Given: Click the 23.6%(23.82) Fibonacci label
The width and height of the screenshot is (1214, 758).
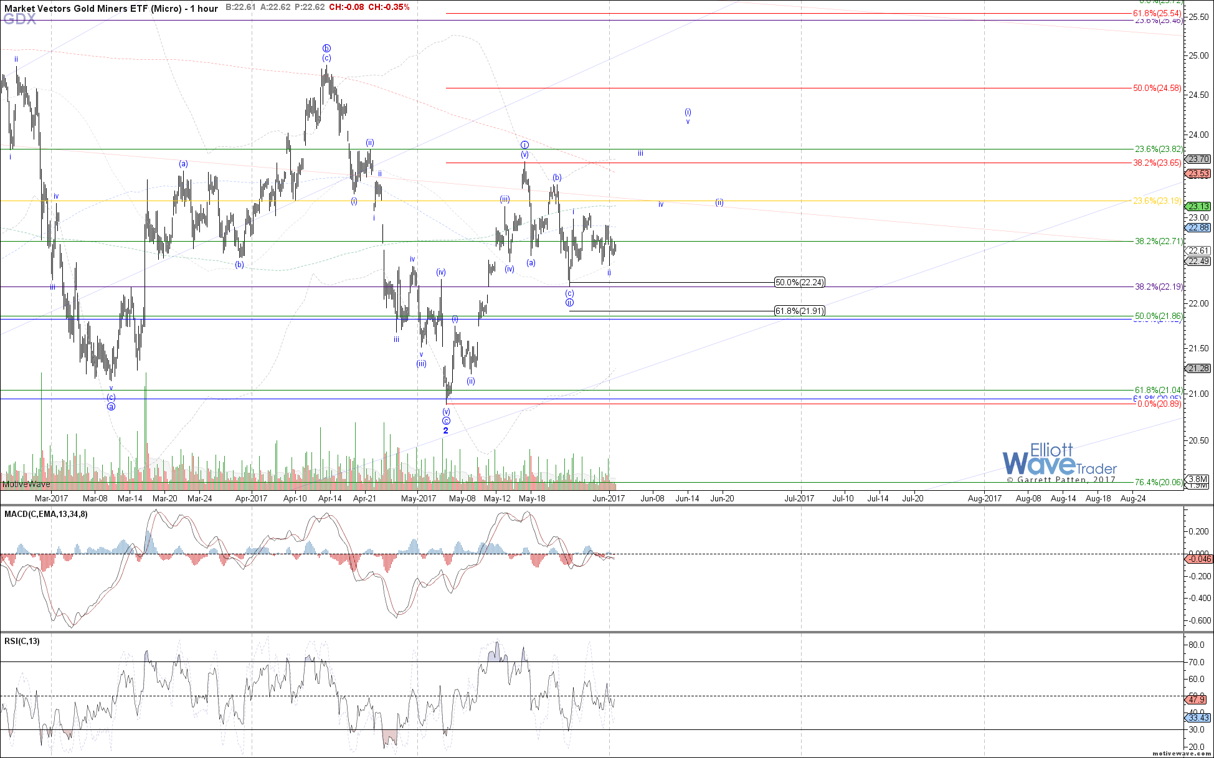Looking at the screenshot, I should [1159, 149].
